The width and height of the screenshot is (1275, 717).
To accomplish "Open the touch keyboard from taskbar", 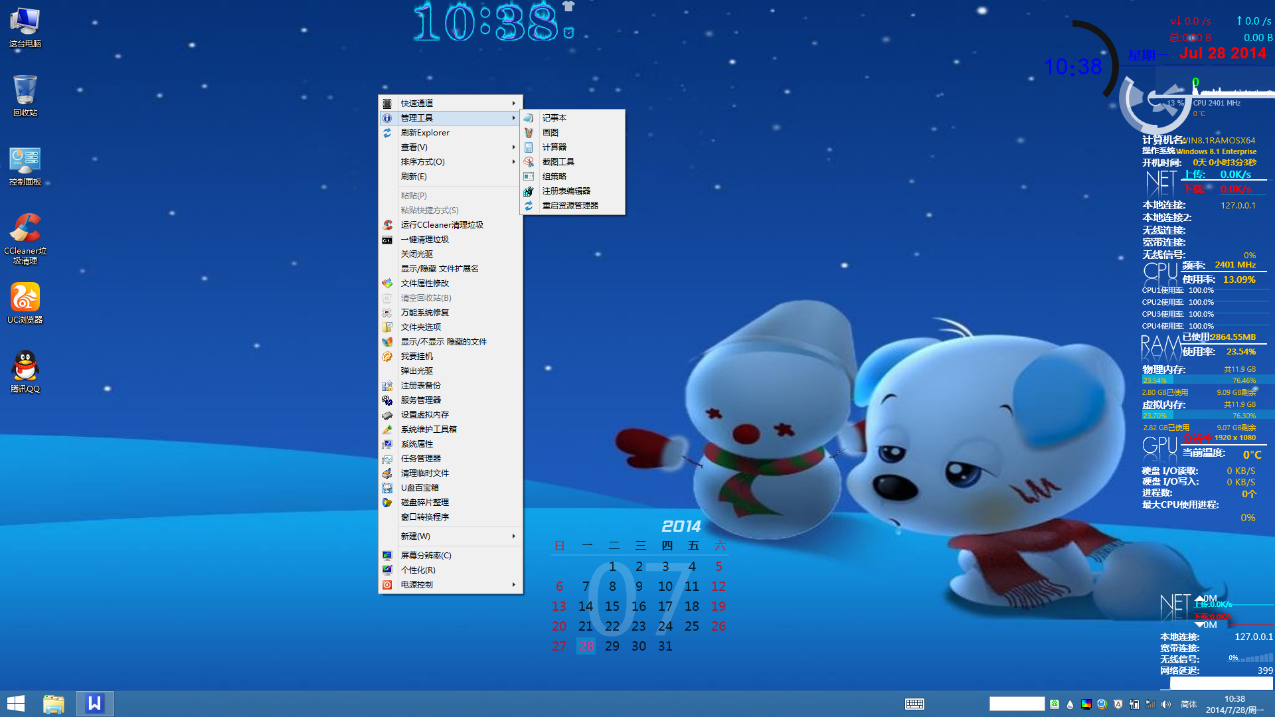I will 914,704.
